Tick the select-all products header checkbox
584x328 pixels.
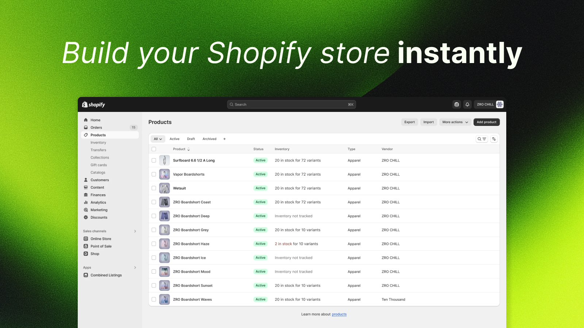(x=154, y=149)
